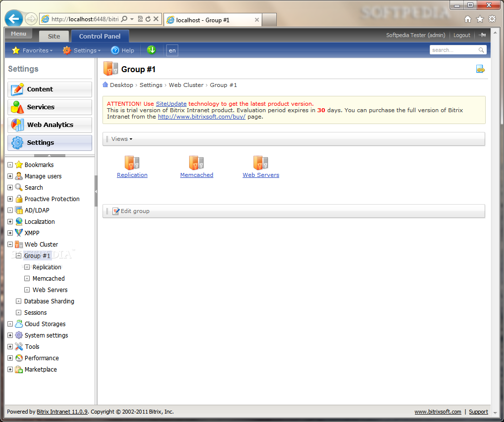Image resolution: width=504 pixels, height=422 pixels.
Task: Click the Localization globe icon
Action: (19, 222)
